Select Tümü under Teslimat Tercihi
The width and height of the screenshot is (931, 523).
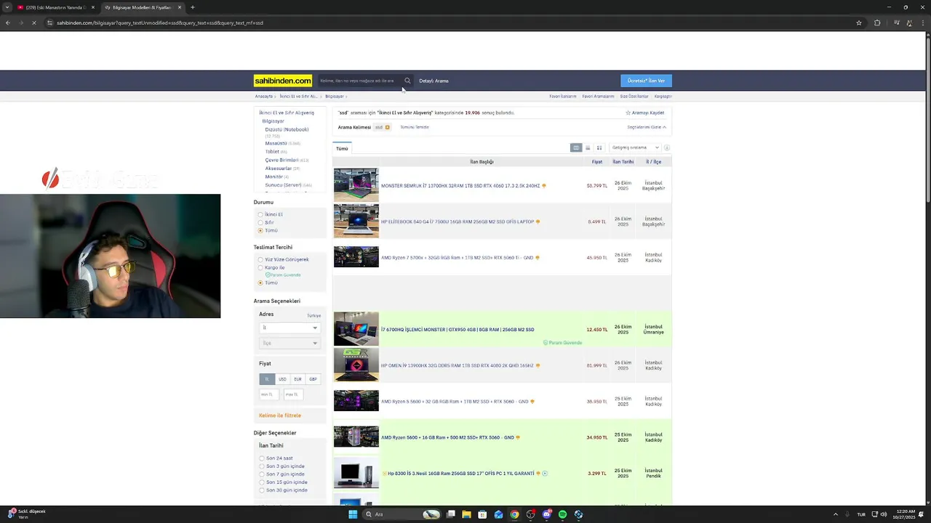(x=260, y=283)
